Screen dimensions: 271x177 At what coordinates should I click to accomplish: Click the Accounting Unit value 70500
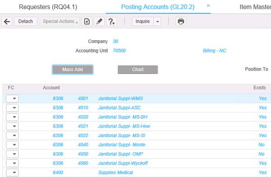coord(119,51)
